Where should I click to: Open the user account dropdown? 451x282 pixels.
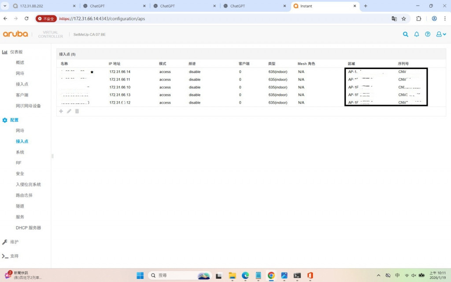coord(441,34)
